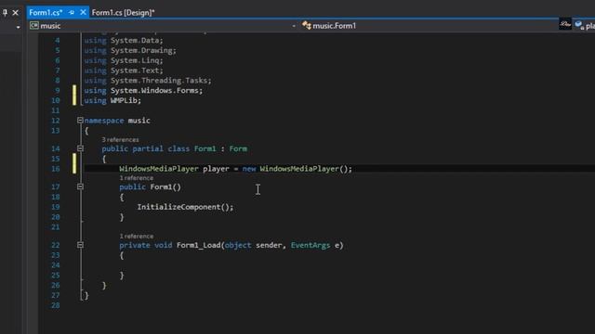Click on using System.Windows.Forms; line
This screenshot has width=595, height=334.
143,91
